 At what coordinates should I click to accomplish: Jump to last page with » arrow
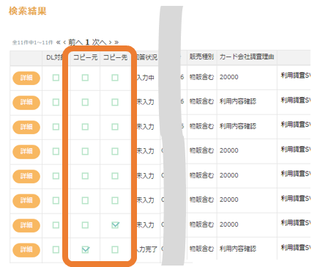tap(116, 43)
